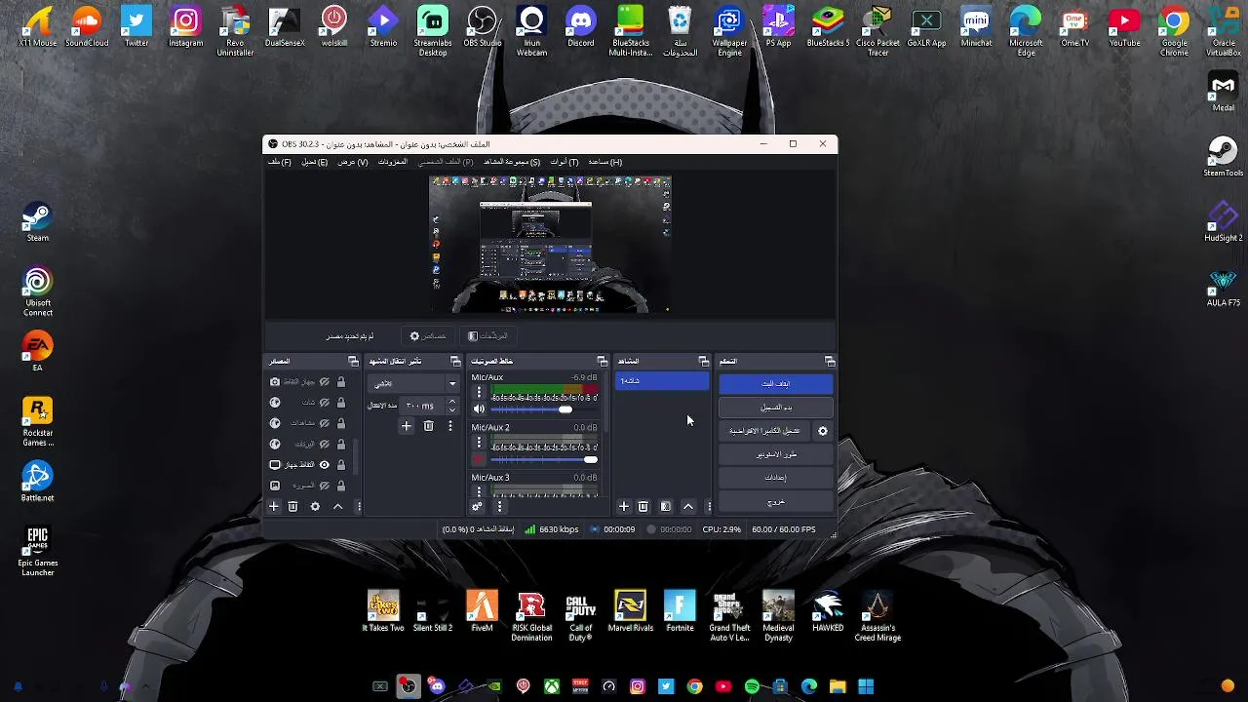Add a transition with the plus icon
This screenshot has height=702, width=1248.
[407, 426]
